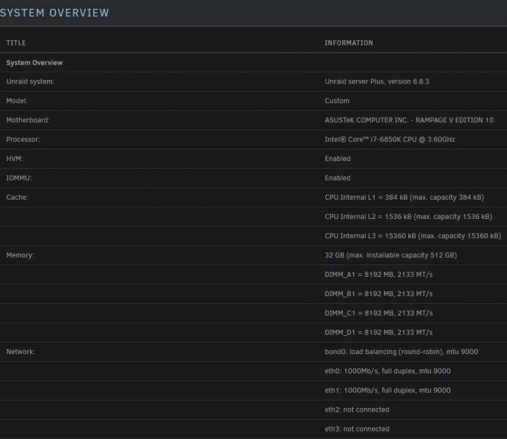
Task: Select the eth0 1000Mb/s entry
Action: (387, 371)
